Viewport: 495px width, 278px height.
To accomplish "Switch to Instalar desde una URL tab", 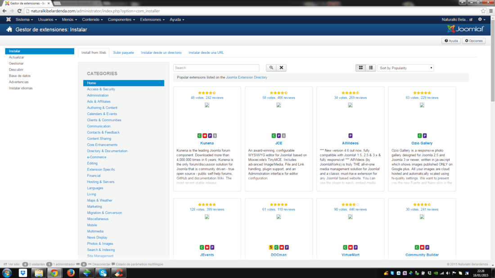I will (x=206, y=53).
